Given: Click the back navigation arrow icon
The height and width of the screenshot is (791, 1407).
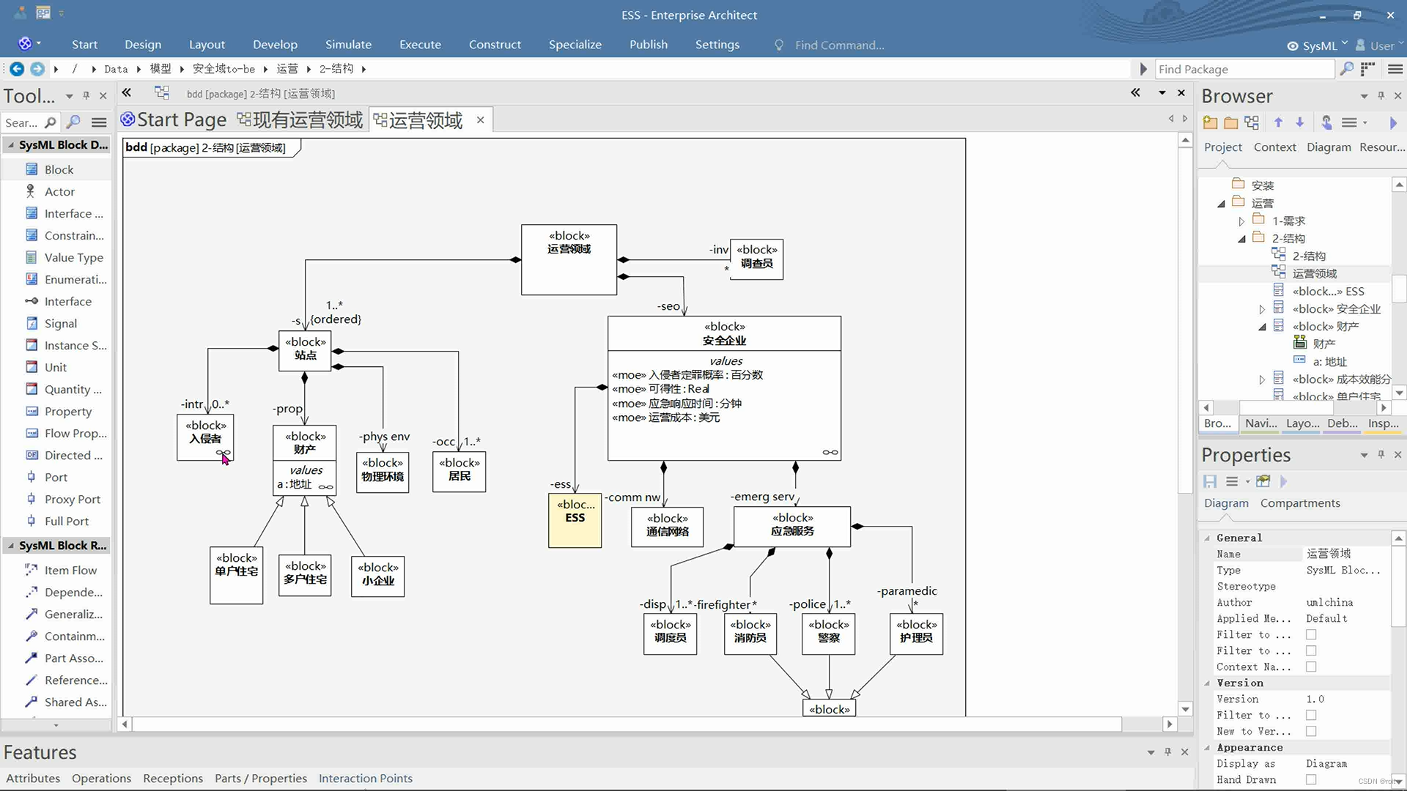Looking at the screenshot, I should point(16,69).
